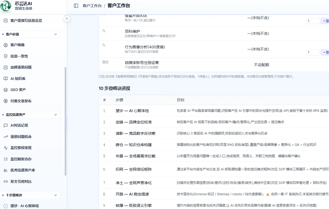Click the sidebar vertical scrollbar
Image resolution: width=329 pixels, height=209 pixels.
pos(65,122)
